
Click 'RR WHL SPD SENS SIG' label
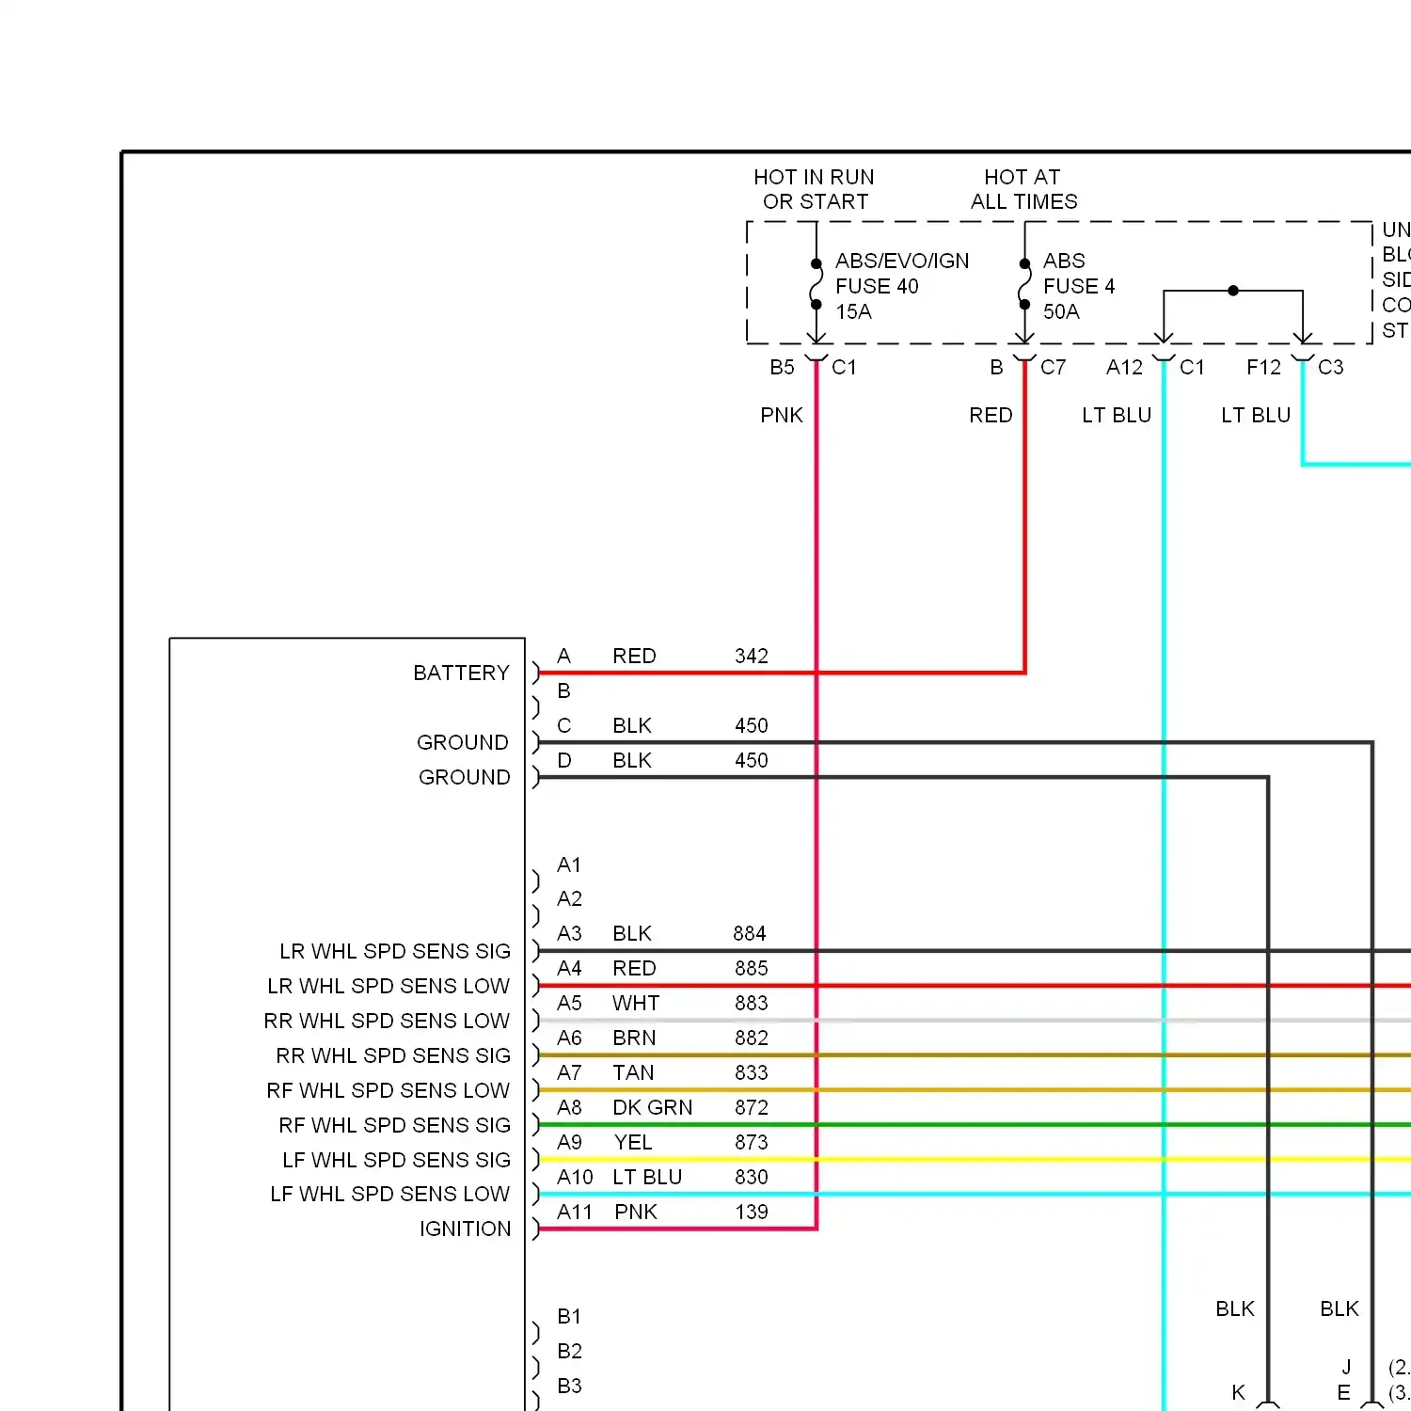point(393,1055)
